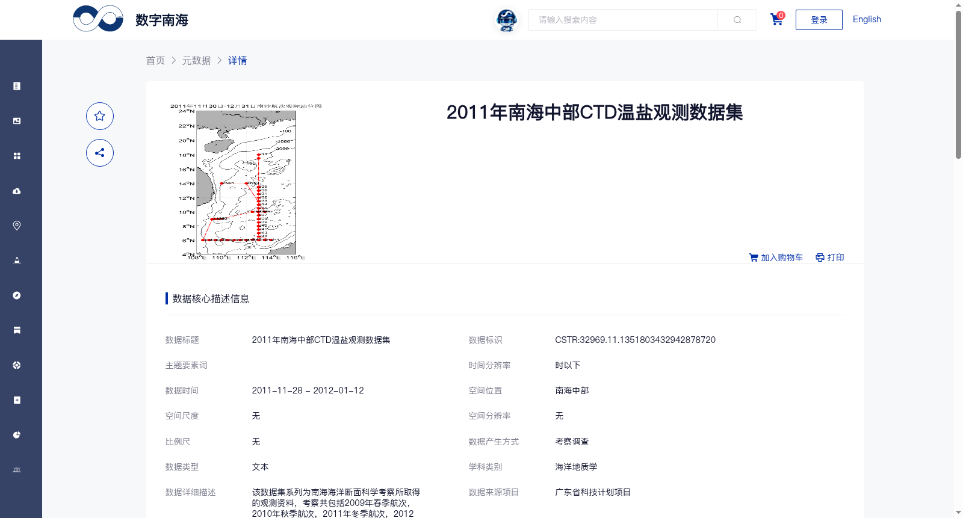Viewport: 963px width, 518px height.
Task: Click the 南海中部 spatial location value
Action: click(572, 390)
